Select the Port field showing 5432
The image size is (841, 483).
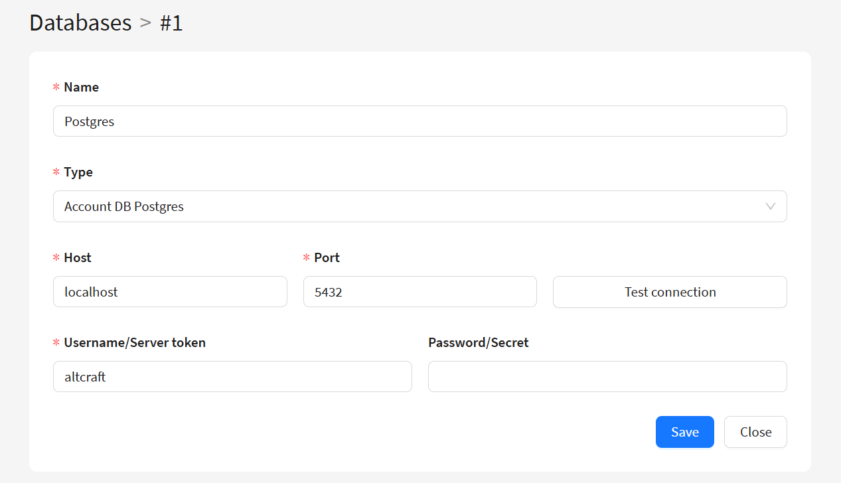coord(420,292)
